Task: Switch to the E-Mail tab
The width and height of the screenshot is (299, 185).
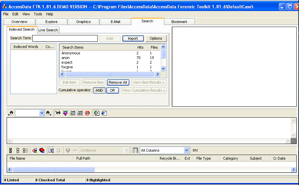Action: [115, 22]
